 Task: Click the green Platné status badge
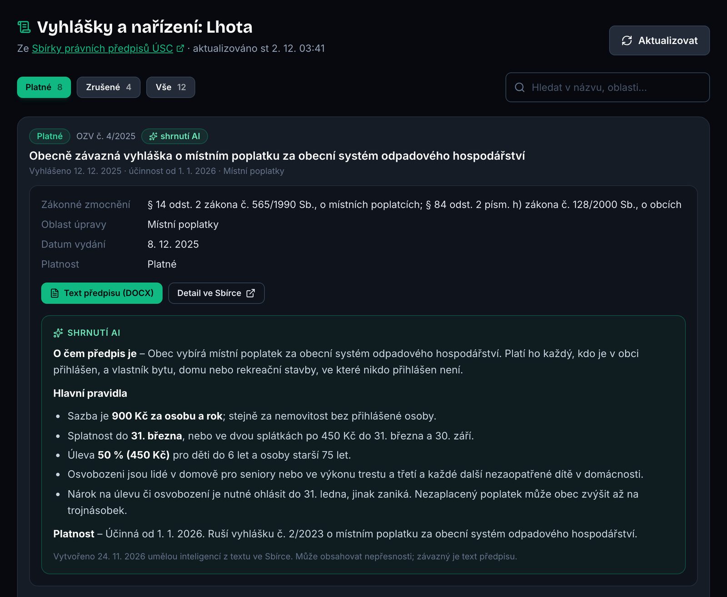[x=50, y=136]
